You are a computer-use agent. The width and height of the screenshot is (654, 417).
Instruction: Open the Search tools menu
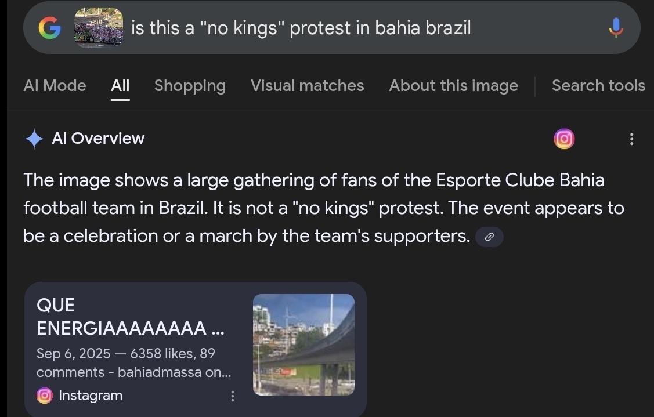598,86
